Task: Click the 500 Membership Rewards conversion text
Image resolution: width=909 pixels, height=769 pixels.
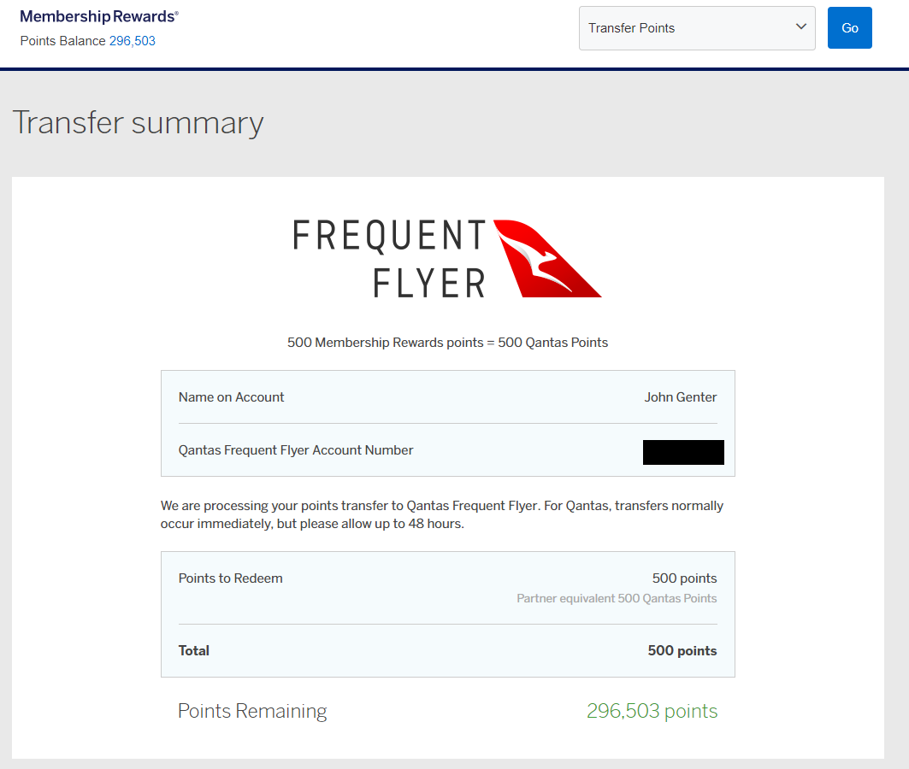Action: pyautogui.click(x=447, y=343)
